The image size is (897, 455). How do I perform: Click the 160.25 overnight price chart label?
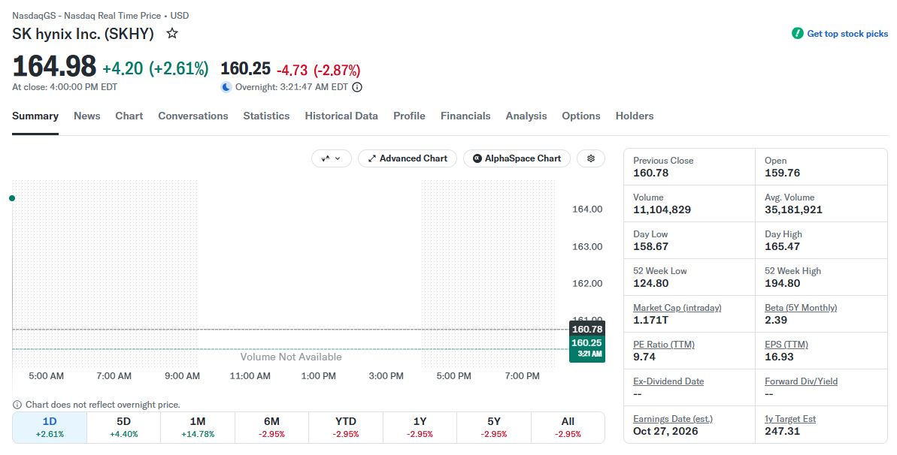click(x=587, y=348)
